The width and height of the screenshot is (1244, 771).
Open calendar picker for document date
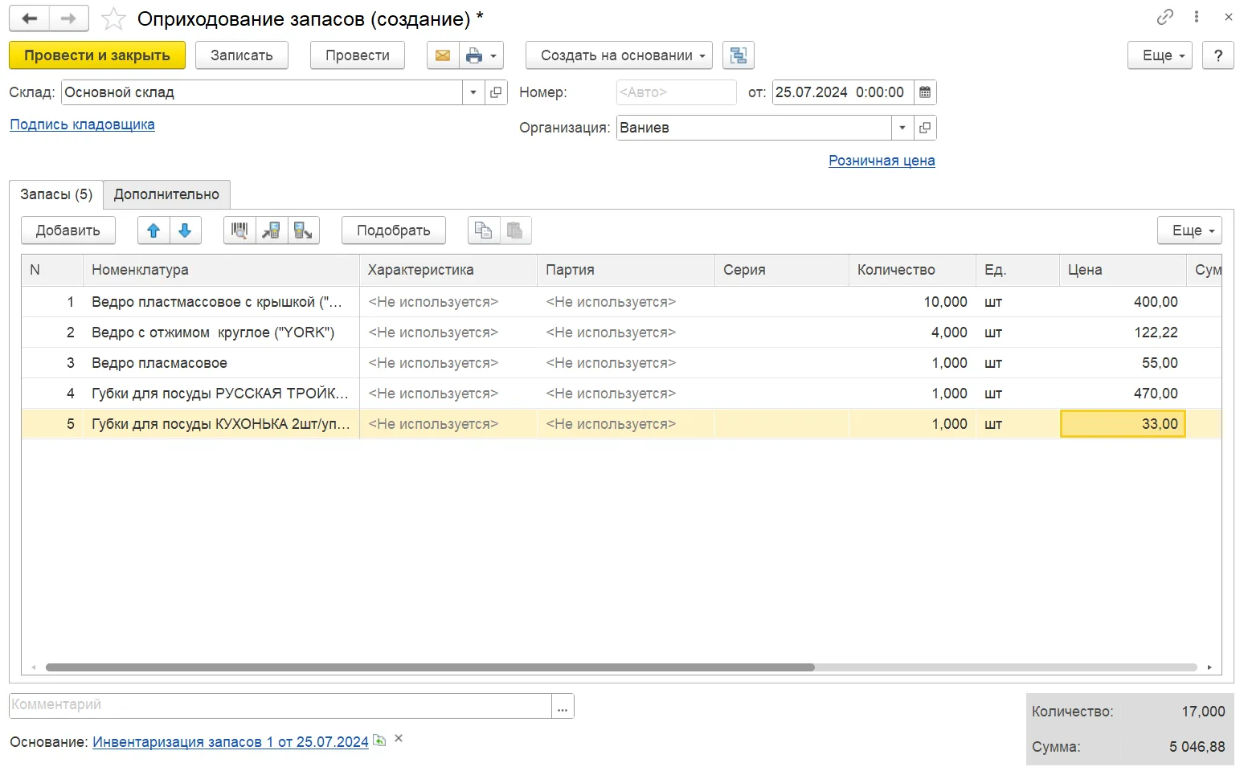[x=925, y=92]
